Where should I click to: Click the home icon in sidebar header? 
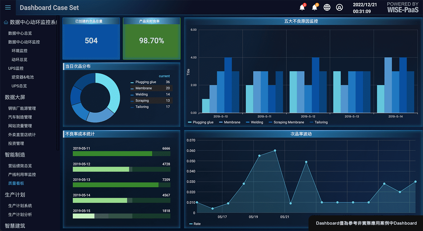pyautogui.click(x=6, y=22)
